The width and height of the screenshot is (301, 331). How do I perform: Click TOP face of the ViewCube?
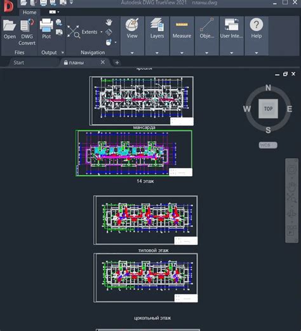point(268,108)
